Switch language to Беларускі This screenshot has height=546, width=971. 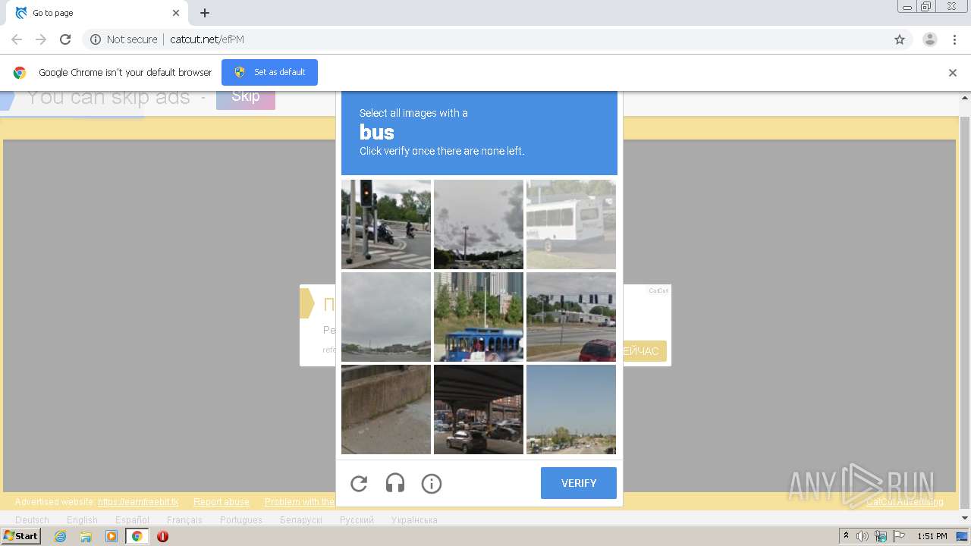tap(301, 520)
